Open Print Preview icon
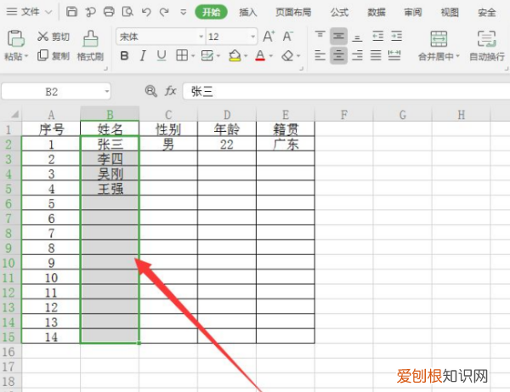 click(x=127, y=12)
